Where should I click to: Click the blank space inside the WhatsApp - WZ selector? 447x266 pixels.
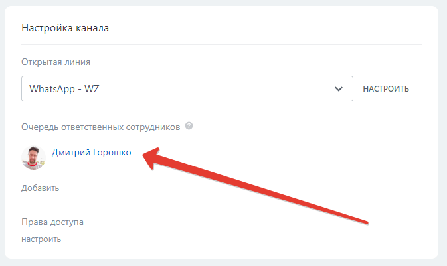tap(217, 89)
